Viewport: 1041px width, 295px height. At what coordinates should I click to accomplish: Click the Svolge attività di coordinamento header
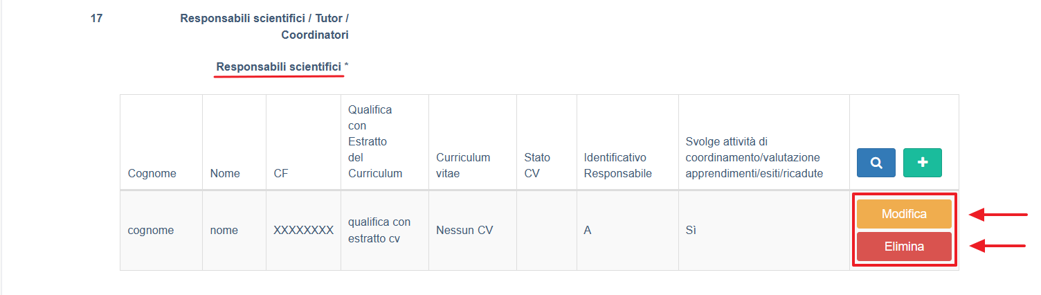pyautogui.click(x=754, y=157)
